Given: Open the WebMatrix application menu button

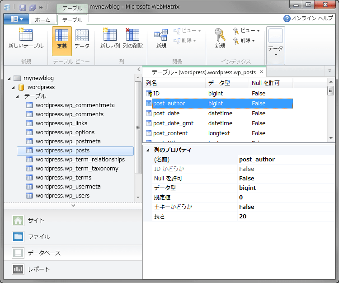Looking at the screenshot, I should (x=16, y=19).
